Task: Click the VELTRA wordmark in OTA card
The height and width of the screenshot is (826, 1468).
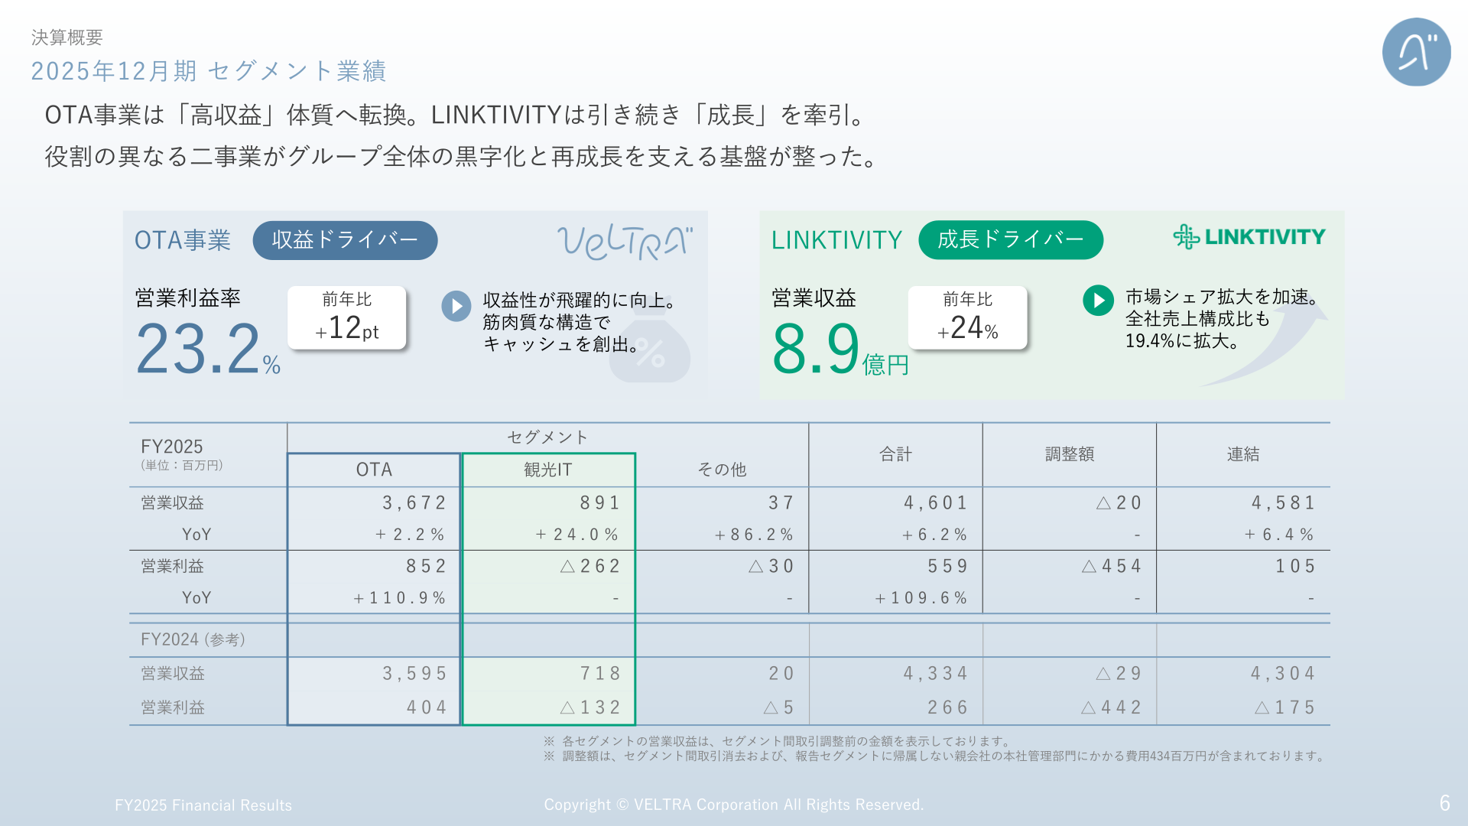Action: [625, 242]
